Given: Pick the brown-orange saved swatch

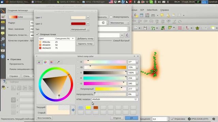Looking at the screenshot, I should pyautogui.click(x=96, y=107).
